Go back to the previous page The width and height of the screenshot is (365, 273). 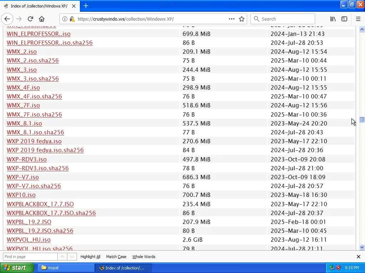point(7,19)
